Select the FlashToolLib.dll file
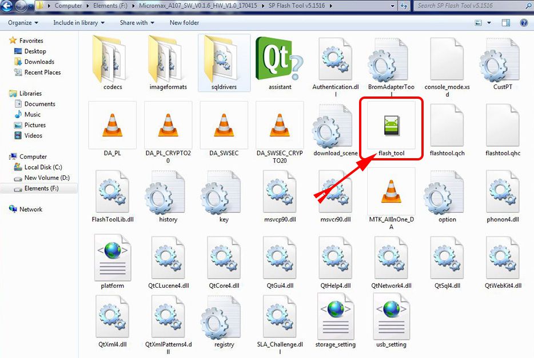The width and height of the screenshot is (534, 358). click(113, 196)
